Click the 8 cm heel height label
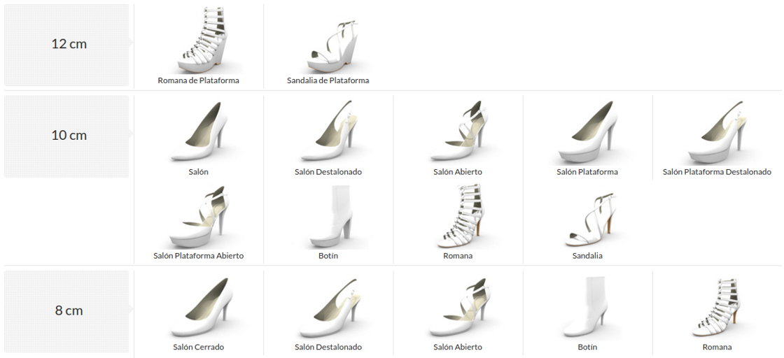The image size is (784, 358). (69, 310)
